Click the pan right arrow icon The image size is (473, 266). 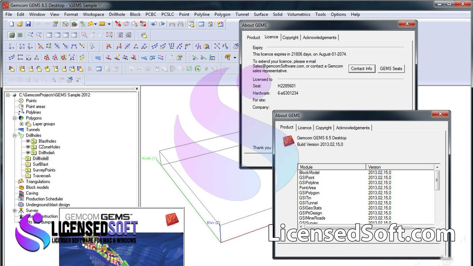coord(57,35)
